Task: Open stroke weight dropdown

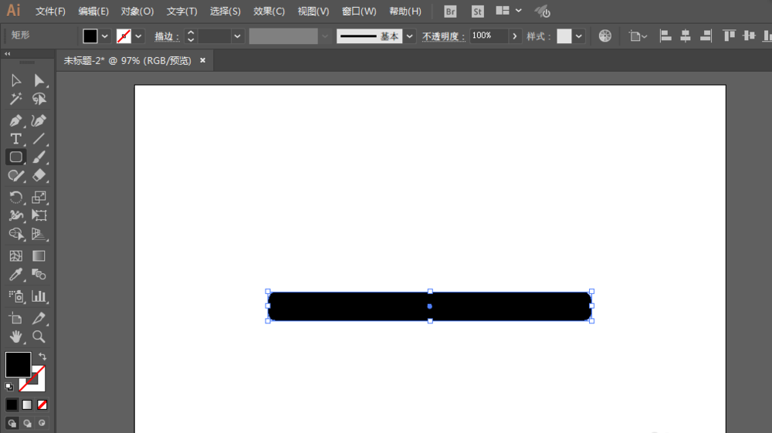Action: click(x=237, y=36)
